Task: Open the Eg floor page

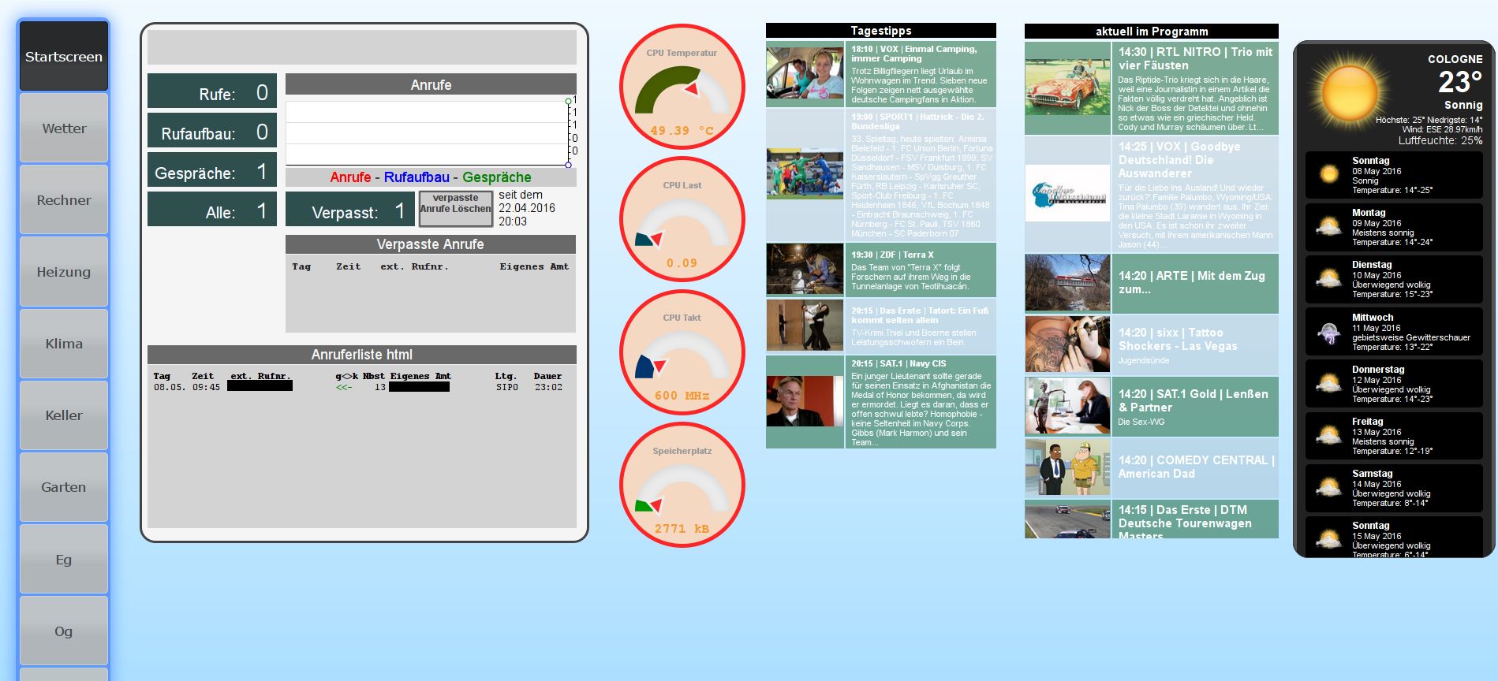Action: (x=64, y=560)
